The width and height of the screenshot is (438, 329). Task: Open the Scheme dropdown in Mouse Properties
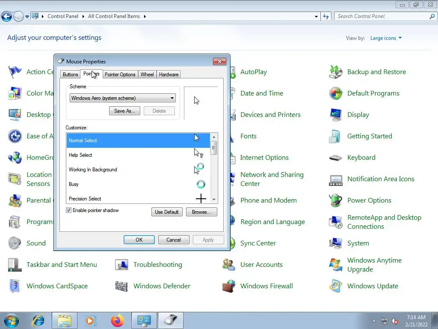(x=123, y=98)
